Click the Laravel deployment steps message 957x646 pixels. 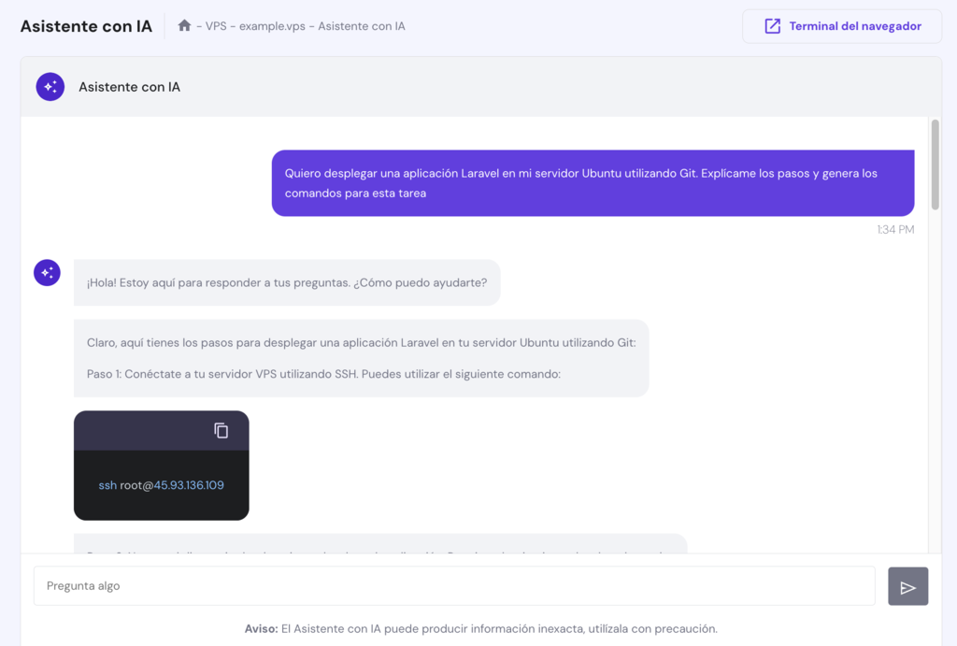360,358
